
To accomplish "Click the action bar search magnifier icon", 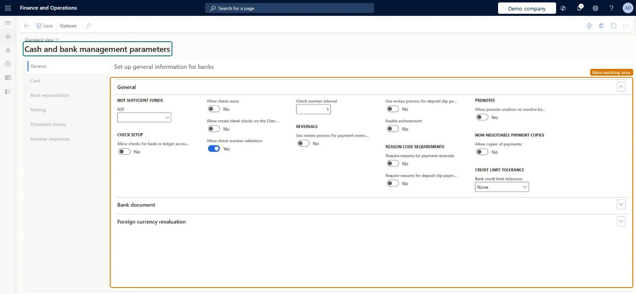I will (x=88, y=26).
